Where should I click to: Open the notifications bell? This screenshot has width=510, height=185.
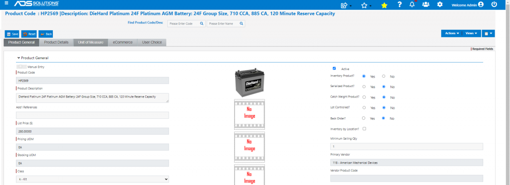pos(412,4)
